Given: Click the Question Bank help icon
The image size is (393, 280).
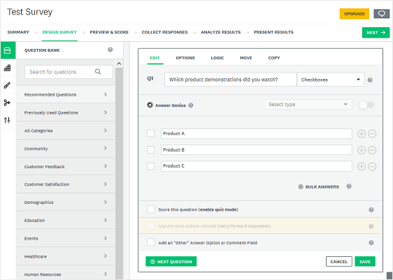Looking at the screenshot, I should [x=110, y=50].
